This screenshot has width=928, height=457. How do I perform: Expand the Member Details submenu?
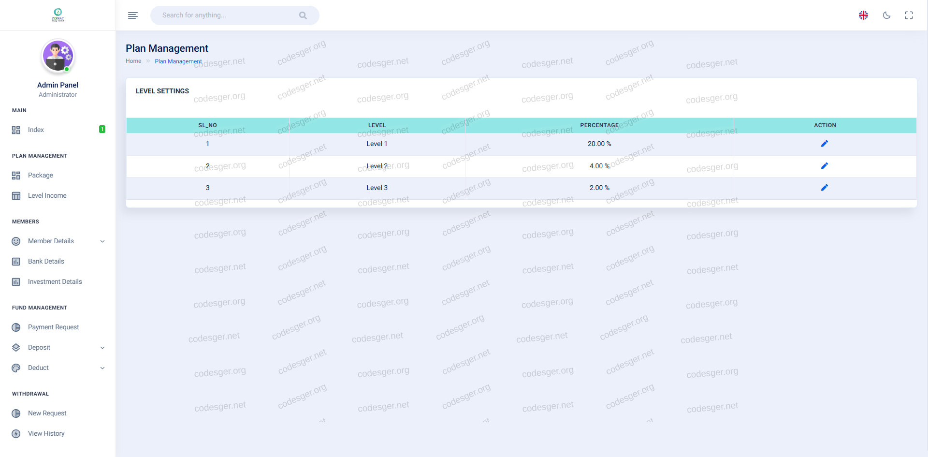coord(102,241)
